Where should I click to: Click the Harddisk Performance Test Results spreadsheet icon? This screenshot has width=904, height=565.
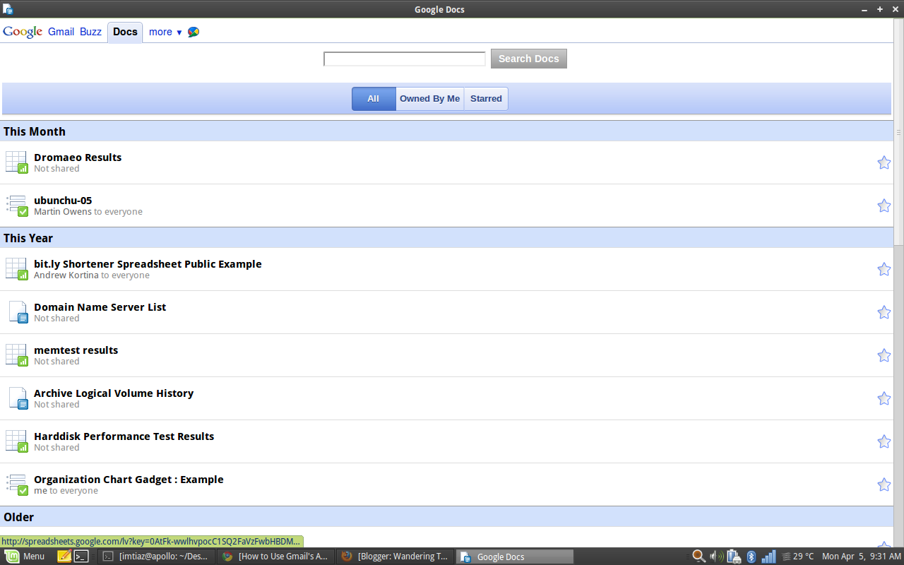tap(16, 441)
